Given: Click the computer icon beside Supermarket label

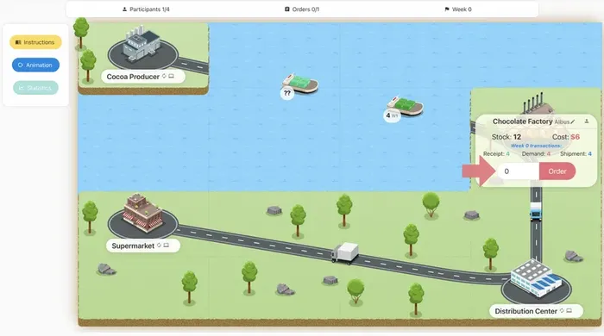Looking at the screenshot, I should pyautogui.click(x=166, y=246).
